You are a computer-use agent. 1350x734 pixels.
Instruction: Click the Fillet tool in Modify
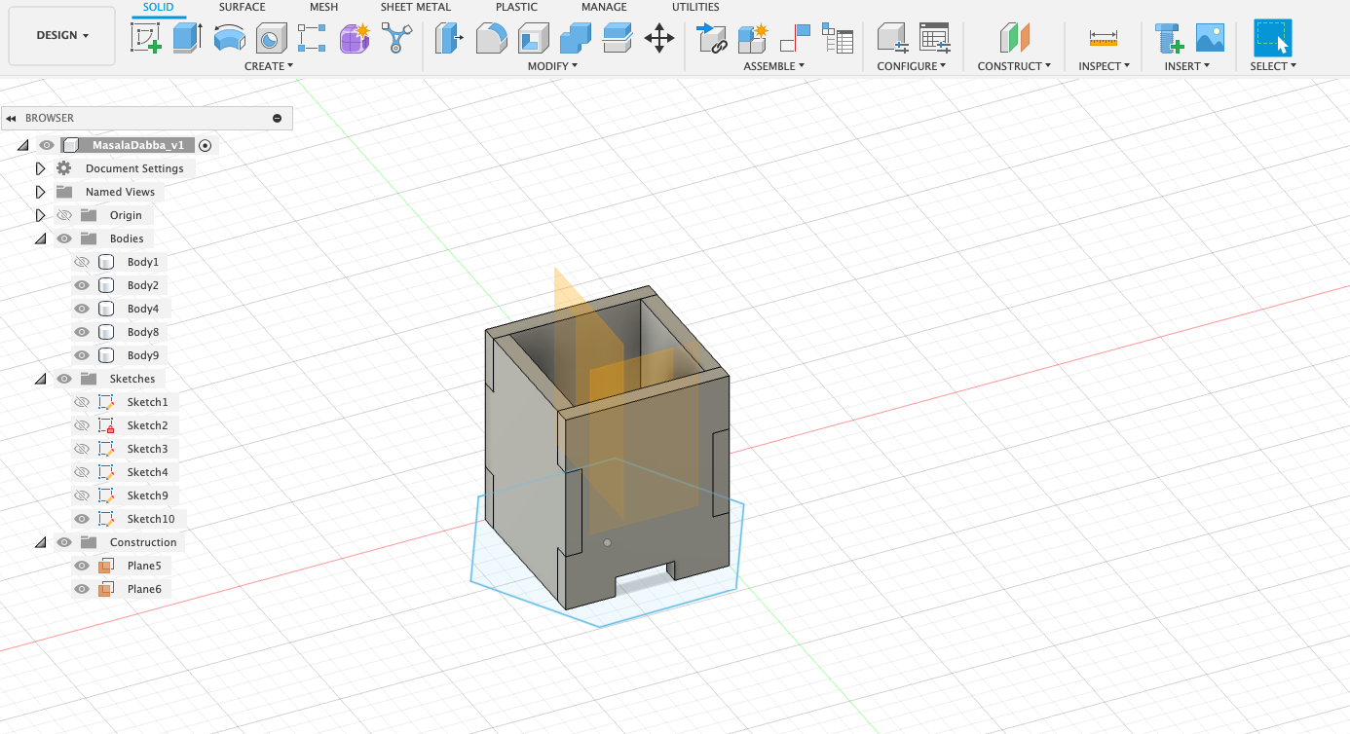[491, 38]
